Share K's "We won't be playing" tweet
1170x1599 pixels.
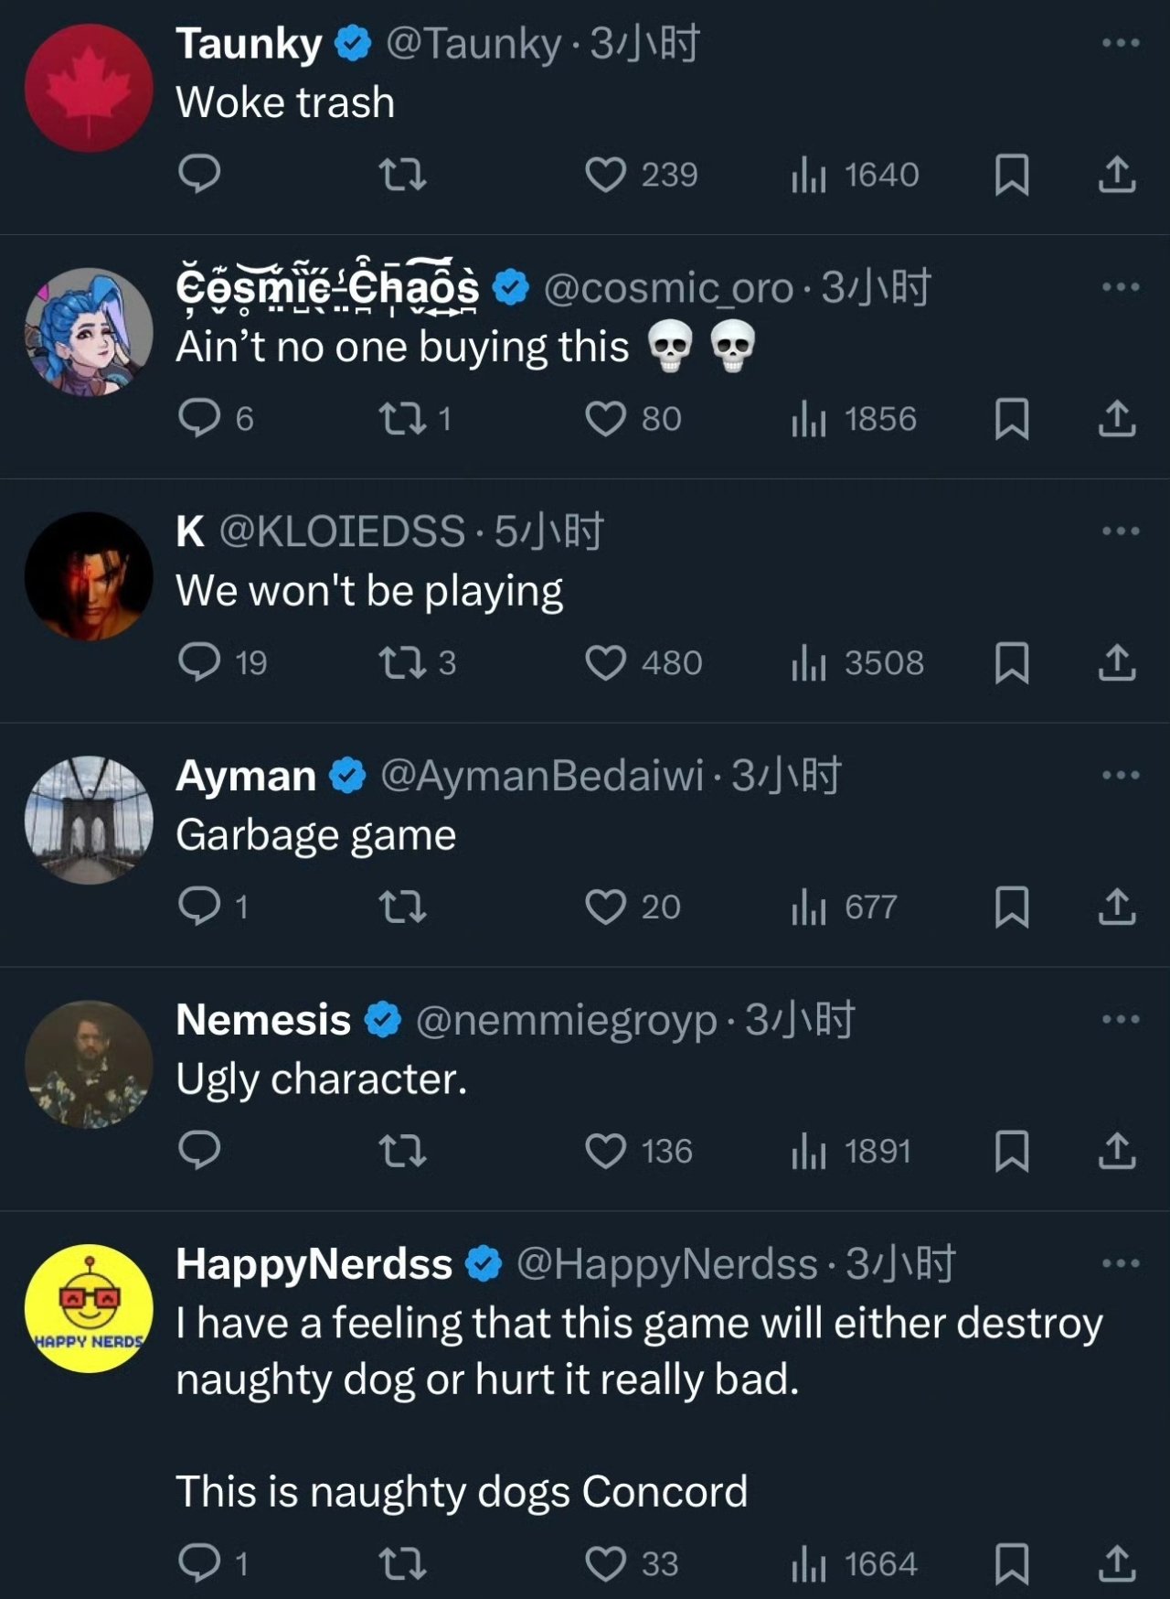point(1116,662)
